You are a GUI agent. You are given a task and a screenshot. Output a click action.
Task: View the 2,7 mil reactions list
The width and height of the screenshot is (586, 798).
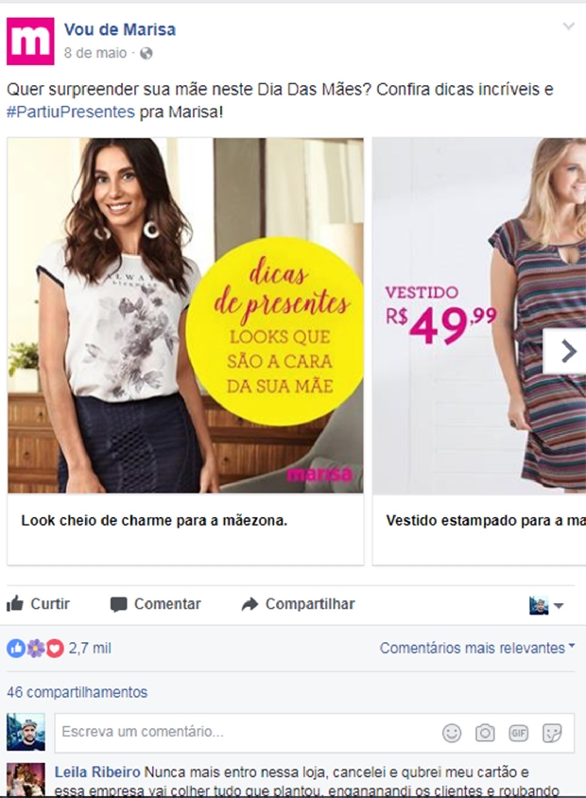pos(59,649)
